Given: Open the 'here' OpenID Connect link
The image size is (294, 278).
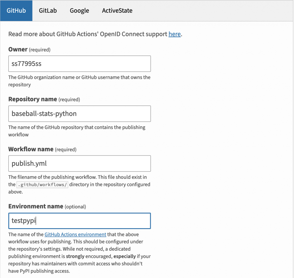Looking at the screenshot, I should click(175, 34).
